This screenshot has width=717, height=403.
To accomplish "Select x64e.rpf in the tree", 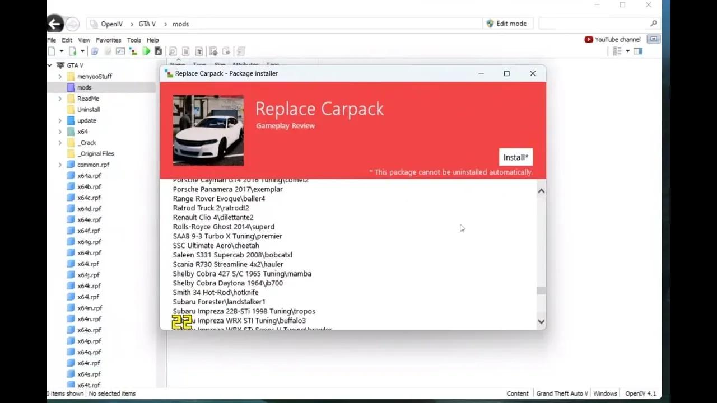I will [89, 220].
